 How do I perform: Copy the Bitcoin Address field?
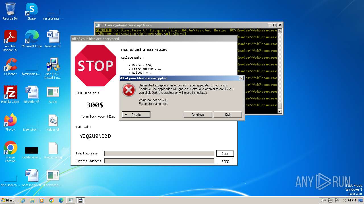tap(225, 161)
